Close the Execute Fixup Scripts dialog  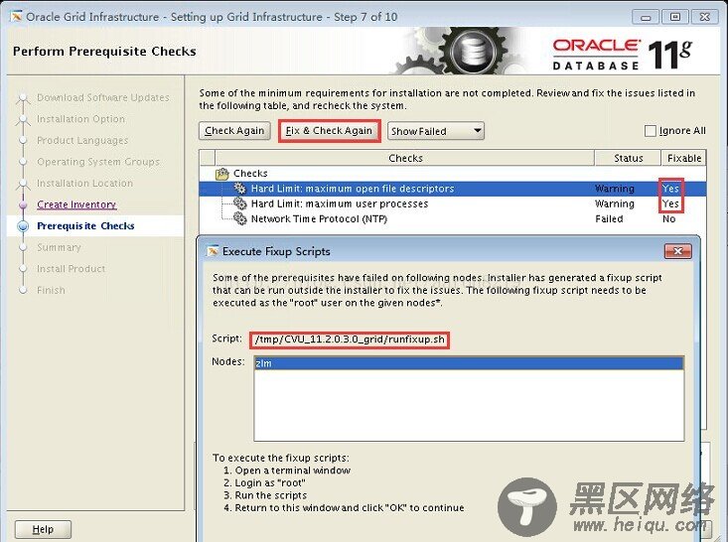click(678, 251)
